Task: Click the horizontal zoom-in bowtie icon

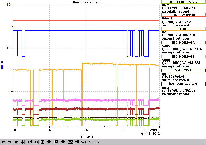Action: pyautogui.click(x=30, y=142)
